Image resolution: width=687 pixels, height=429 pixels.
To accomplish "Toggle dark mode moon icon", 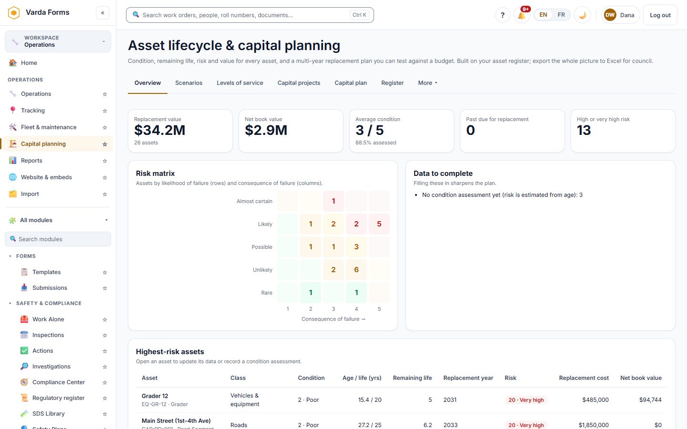I will 583,15.
